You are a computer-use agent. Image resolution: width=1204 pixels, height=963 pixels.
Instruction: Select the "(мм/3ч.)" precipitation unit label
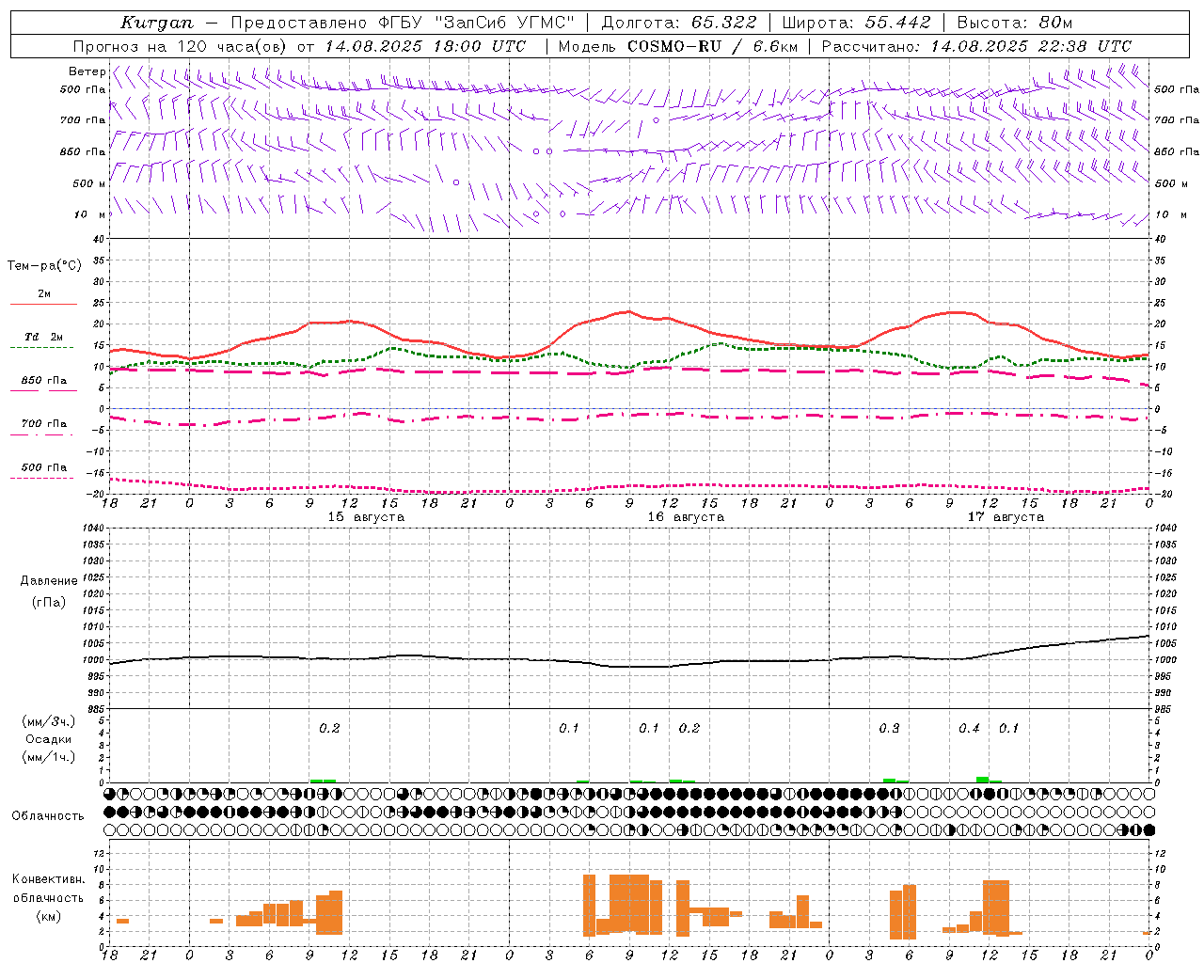point(49,721)
